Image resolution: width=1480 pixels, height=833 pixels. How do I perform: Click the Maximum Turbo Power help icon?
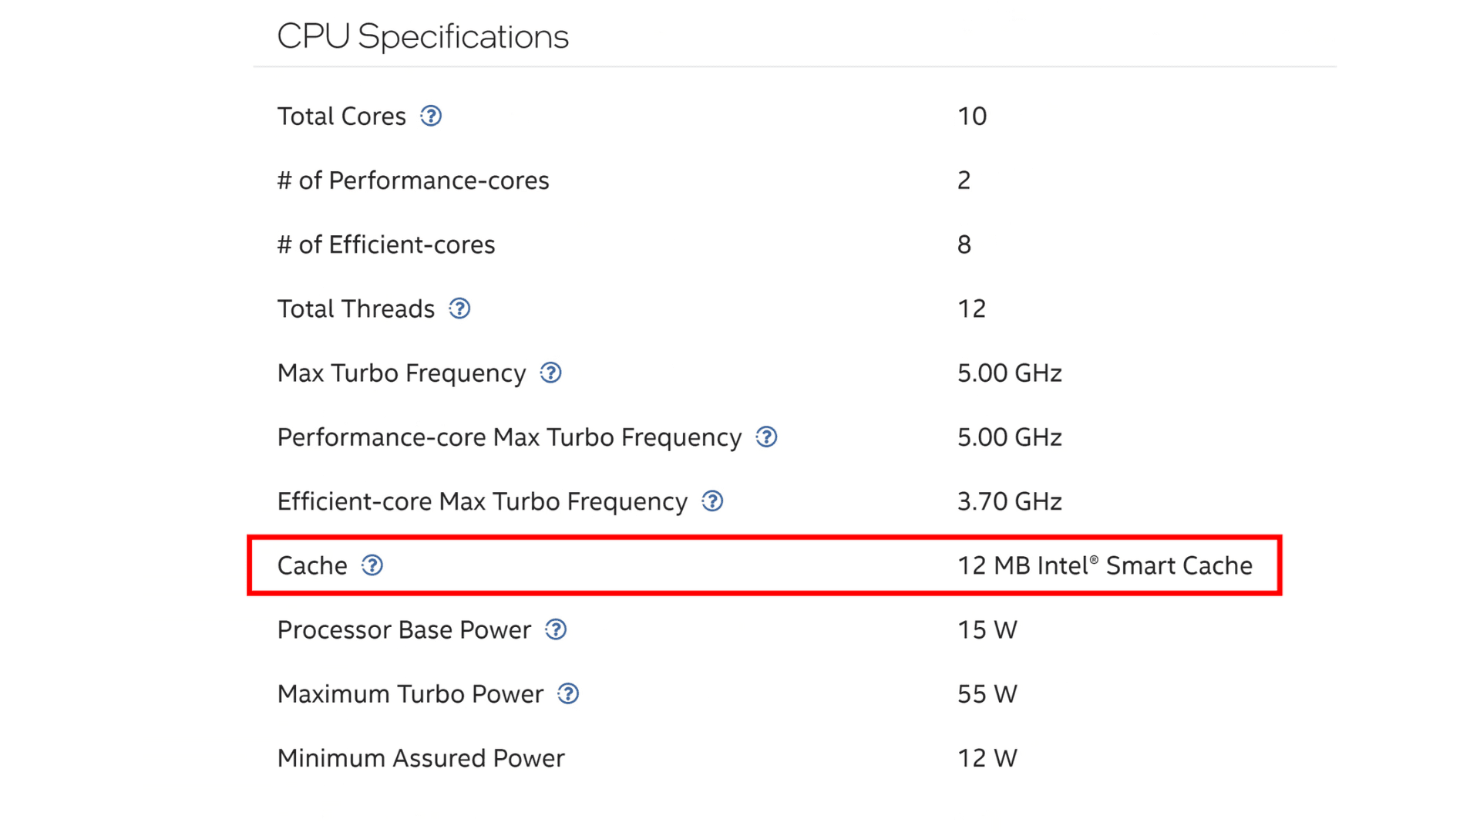click(x=569, y=693)
